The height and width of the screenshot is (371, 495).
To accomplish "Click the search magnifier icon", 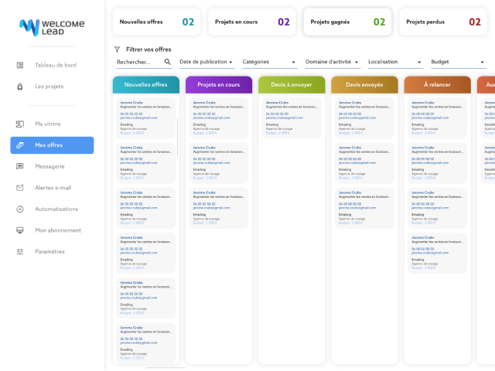I will pyautogui.click(x=167, y=62).
